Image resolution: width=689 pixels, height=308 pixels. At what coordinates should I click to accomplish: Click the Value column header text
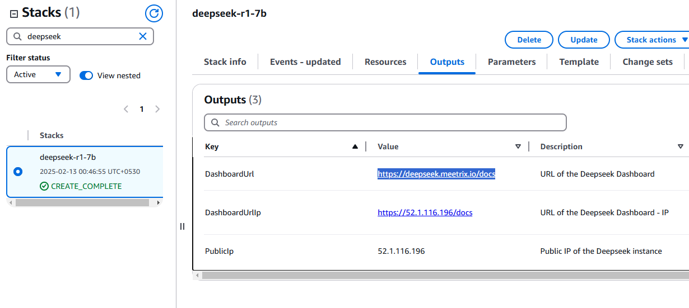click(x=388, y=146)
